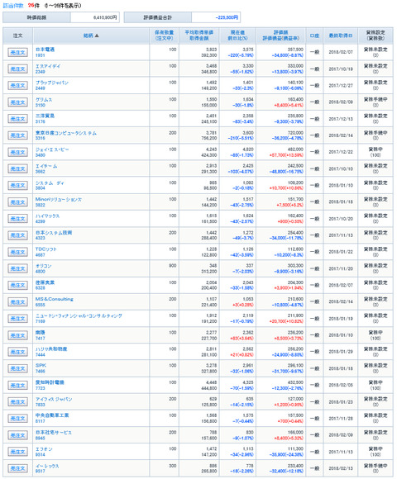Click 売注文 button for TDCソフト 4687

tap(17, 252)
